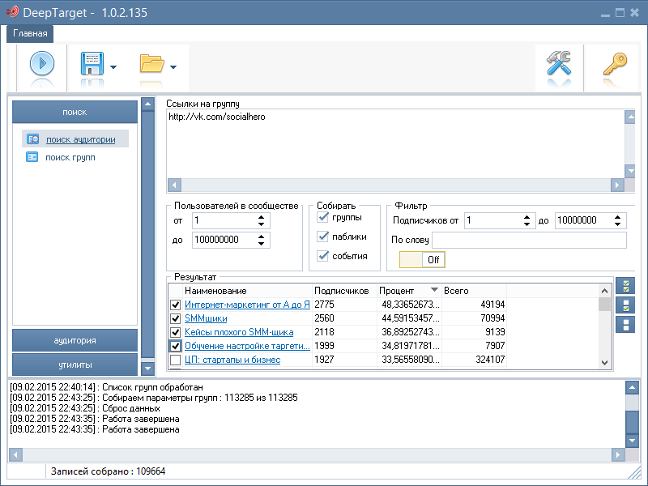648x486 pixels.
Task: Click the По слову filter text field
Action: coord(528,240)
